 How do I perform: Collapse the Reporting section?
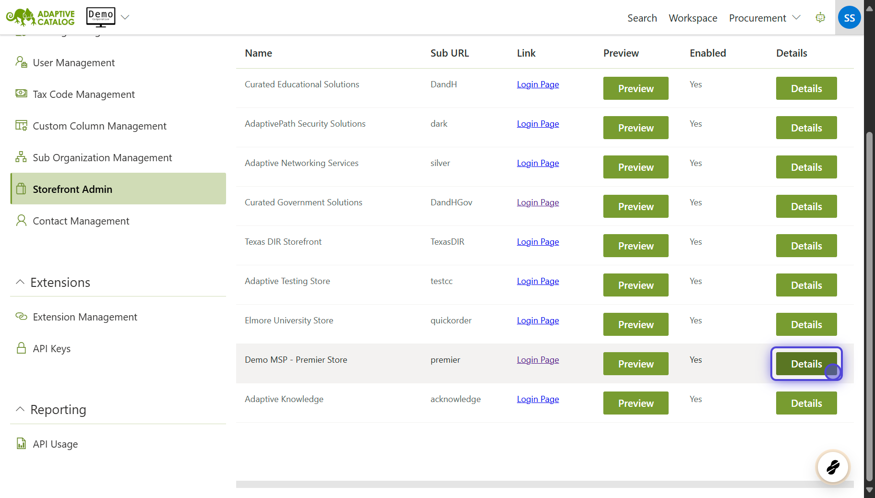tap(20, 409)
